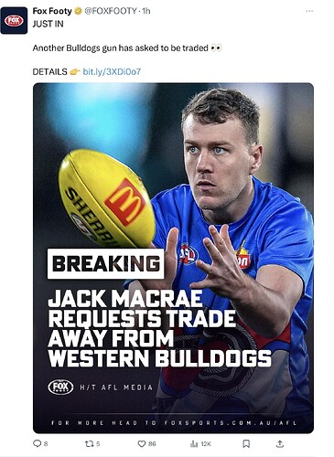The image size is (334, 457).
Task: Click the repost arrows icon
Action: click(x=89, y=443)
